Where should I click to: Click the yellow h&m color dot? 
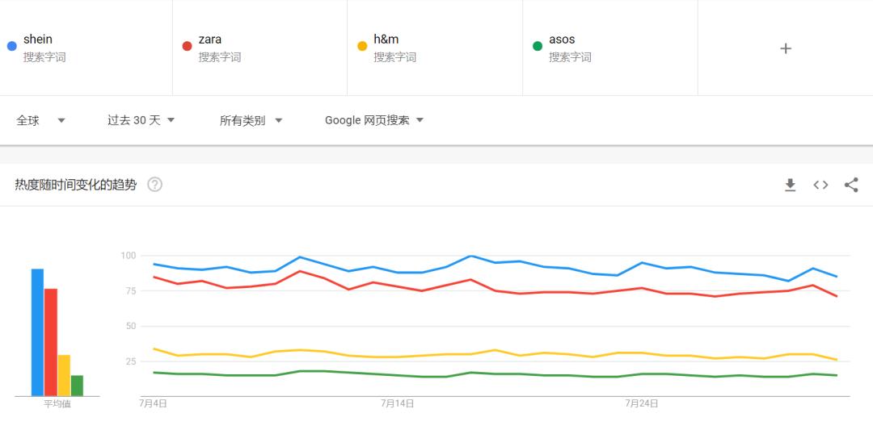tap(362, 46)
